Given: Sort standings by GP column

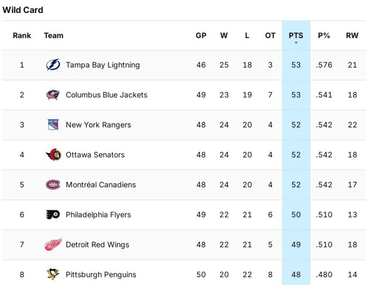Looking at the screenshot, I should pyautogui.click(x=201, y=36).
